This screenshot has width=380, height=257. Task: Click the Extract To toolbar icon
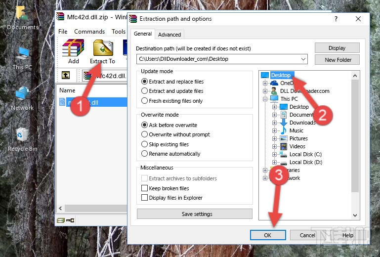102,51
